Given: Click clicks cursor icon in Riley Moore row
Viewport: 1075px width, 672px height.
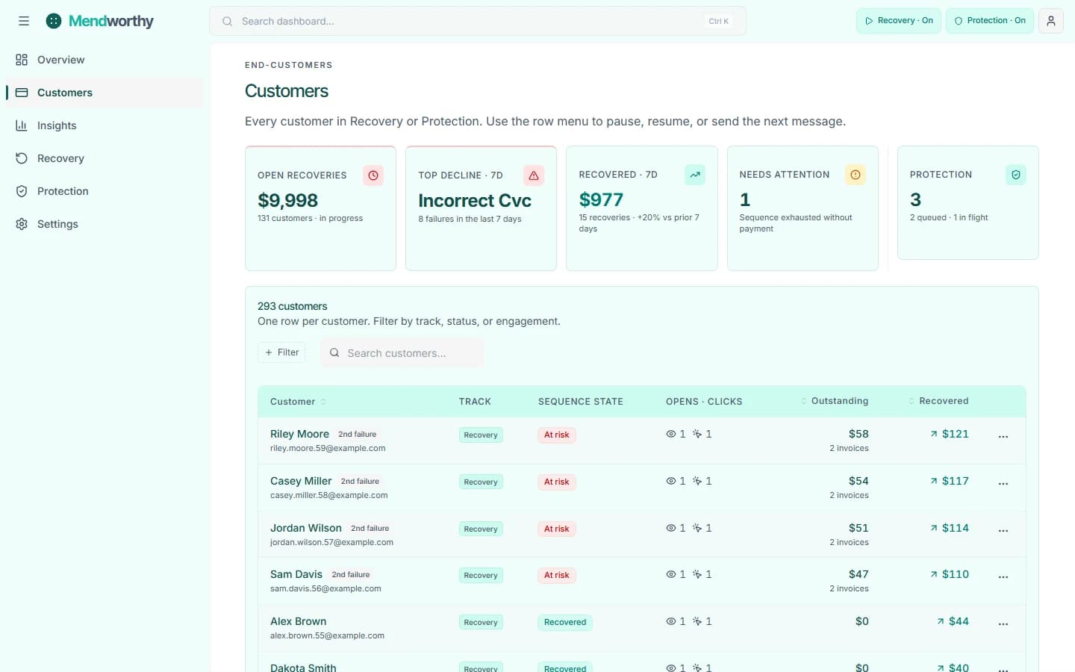Looking at the screenshot, I should pos(697,434).
